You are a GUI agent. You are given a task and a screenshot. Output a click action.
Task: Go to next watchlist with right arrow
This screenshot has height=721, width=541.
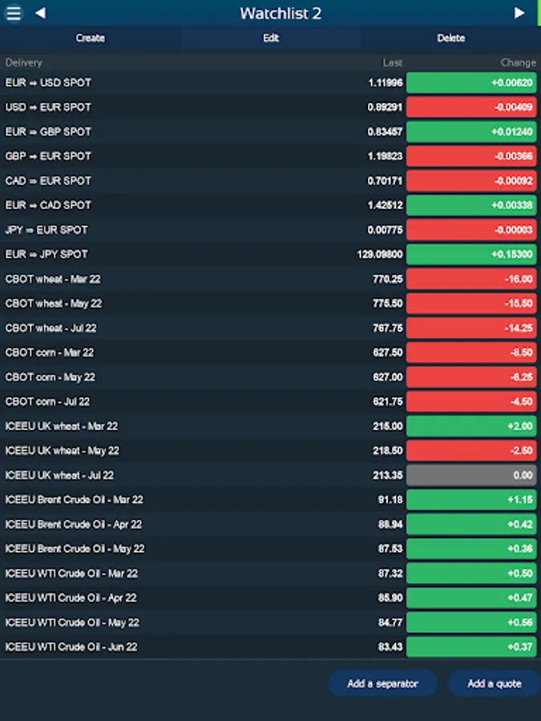click(x=519, y=14)
